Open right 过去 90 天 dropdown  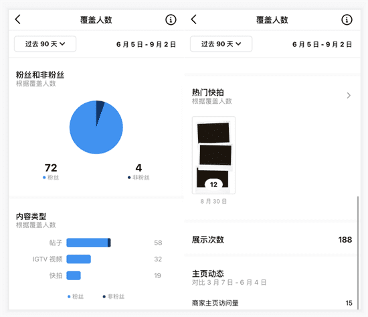[221, 44]
